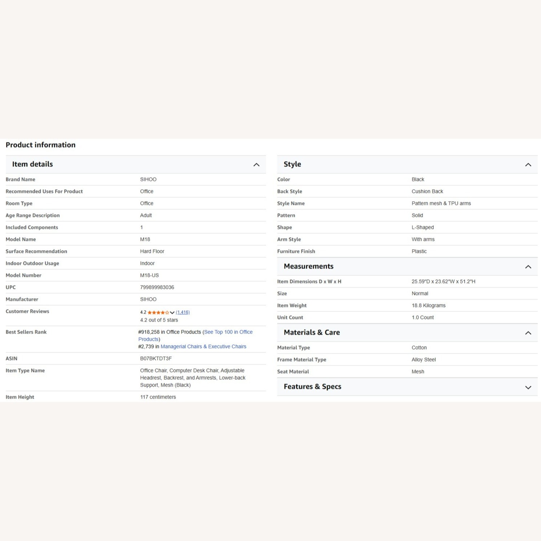Click the Features & Specs heading text
Image resolution: width=541 pixels, height=541 pixels.
[312, 386]
